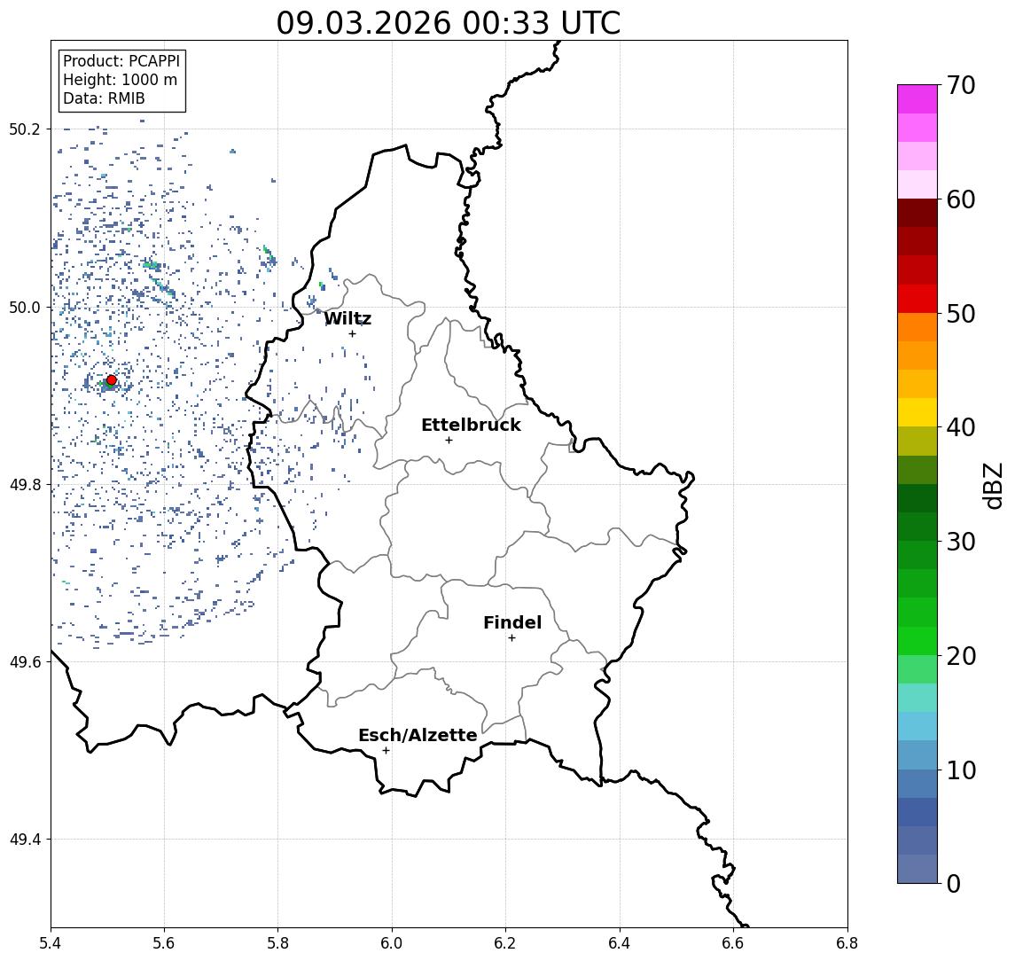
Task: Click the red radar station marker
Action: [112, 380]
